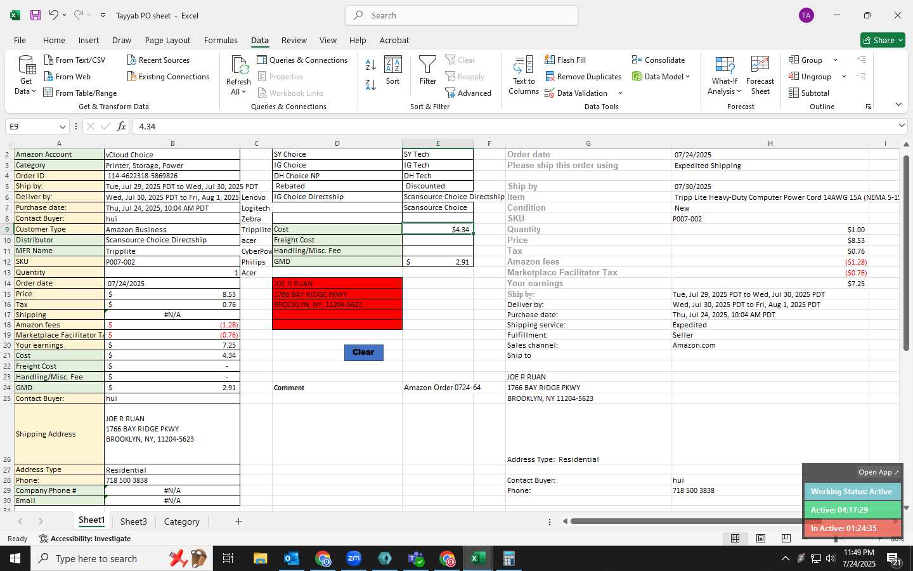Switch to Home ribbon tab

point(54,40)
